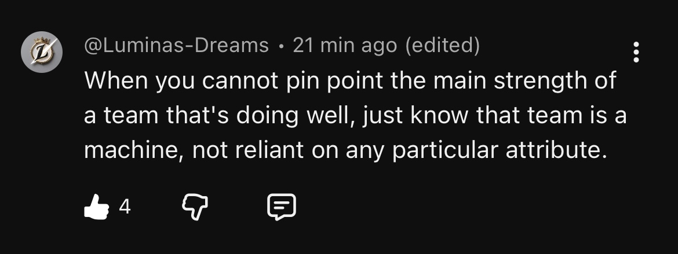The height and width of the screenshot is (254, 678).
Task: Click the second line starting "a team that's"
Action: (x=355, y=115)
